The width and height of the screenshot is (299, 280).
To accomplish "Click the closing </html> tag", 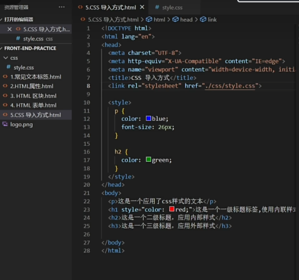I will (x=113, y=251).
